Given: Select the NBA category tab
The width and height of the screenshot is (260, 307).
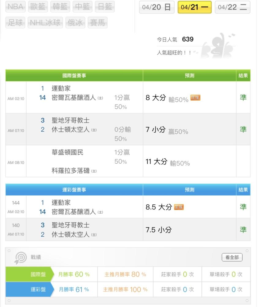Looking at the screenshot, I should (x=15, y=7).
